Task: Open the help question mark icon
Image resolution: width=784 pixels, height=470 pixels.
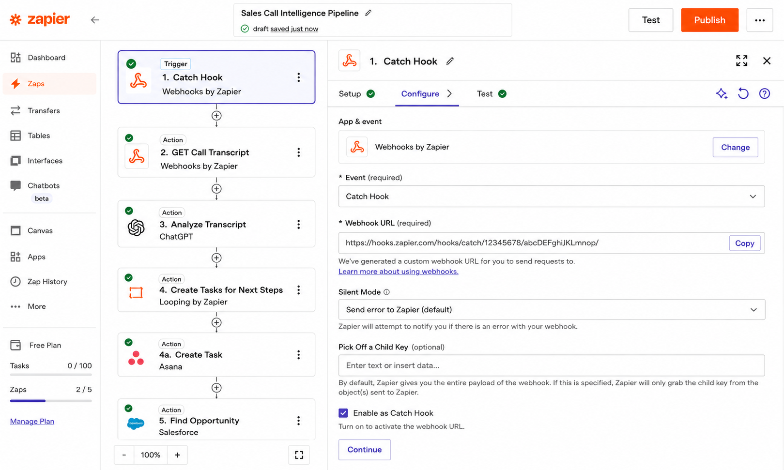Action: coord(764,93)
